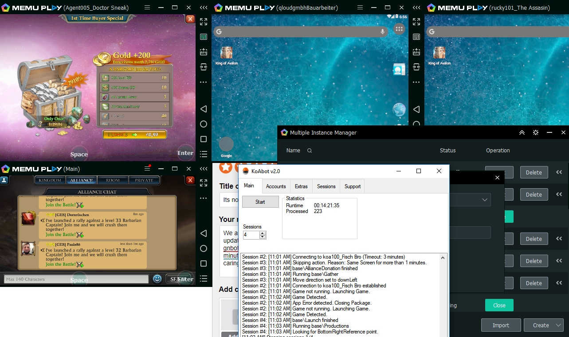
Task: Expand the combo box in the dark dialog
Action: 485,200
